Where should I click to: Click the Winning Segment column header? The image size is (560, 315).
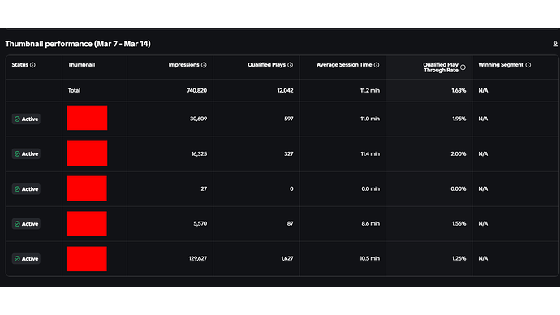click(x=501, y=65)
